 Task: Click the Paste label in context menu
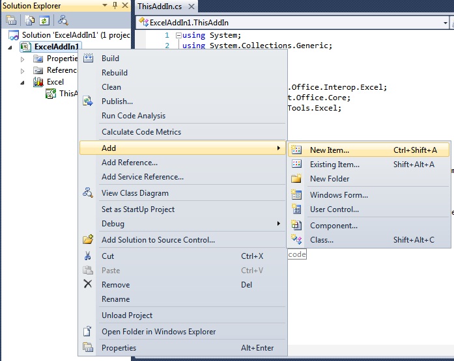pos(111,271)
